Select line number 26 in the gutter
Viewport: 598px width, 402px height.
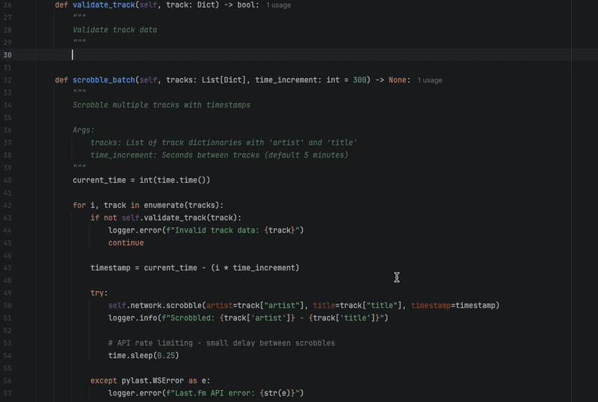point(7,5)
